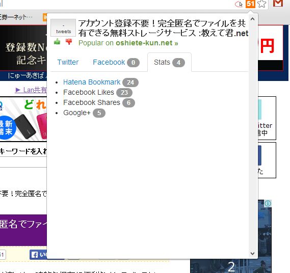Click the red thumbs-down icon
The image size is (290, 273).
69,42
